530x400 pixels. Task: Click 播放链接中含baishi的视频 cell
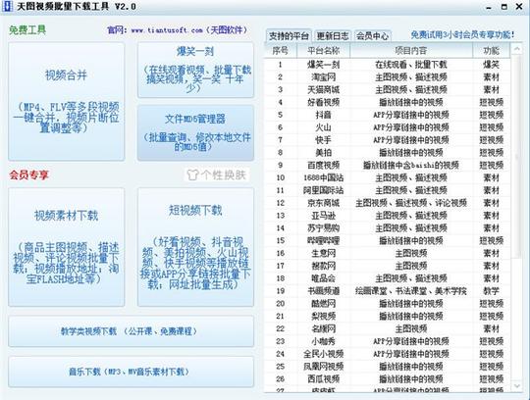[411, 165]
